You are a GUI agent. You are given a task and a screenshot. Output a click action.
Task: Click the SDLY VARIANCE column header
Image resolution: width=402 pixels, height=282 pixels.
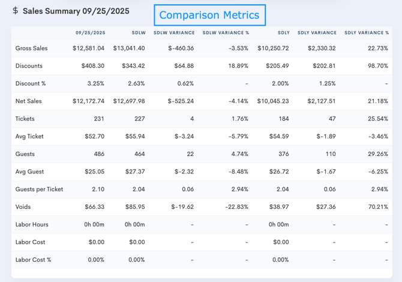pyautogui.click(x=316, y=33)
